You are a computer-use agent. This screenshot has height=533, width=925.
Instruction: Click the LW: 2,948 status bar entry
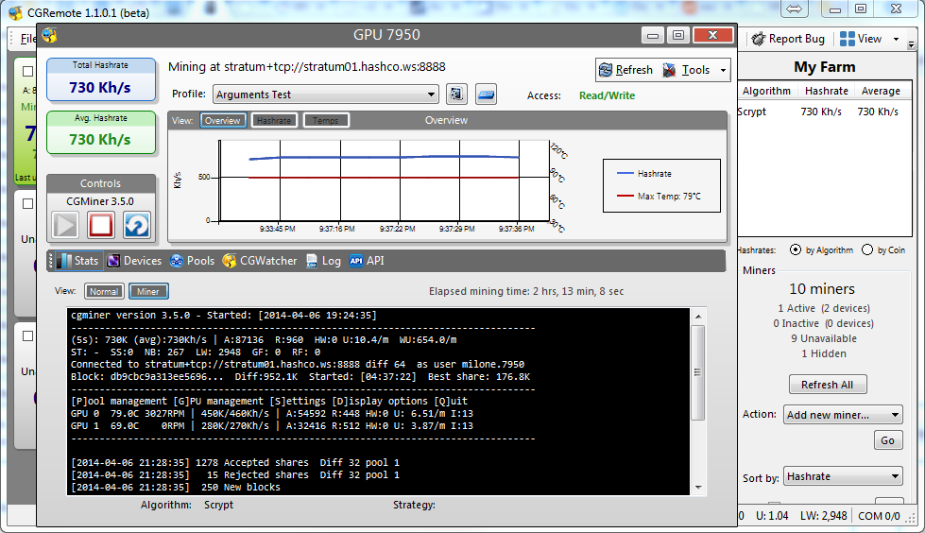(824, 516)
